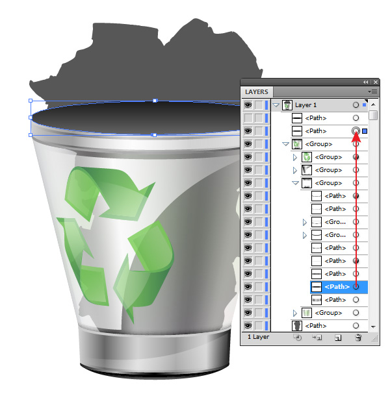Screen dimensions: 390x396
Task: Click the target circle on the highlighted blue Path row
Action: coord(356,287)
